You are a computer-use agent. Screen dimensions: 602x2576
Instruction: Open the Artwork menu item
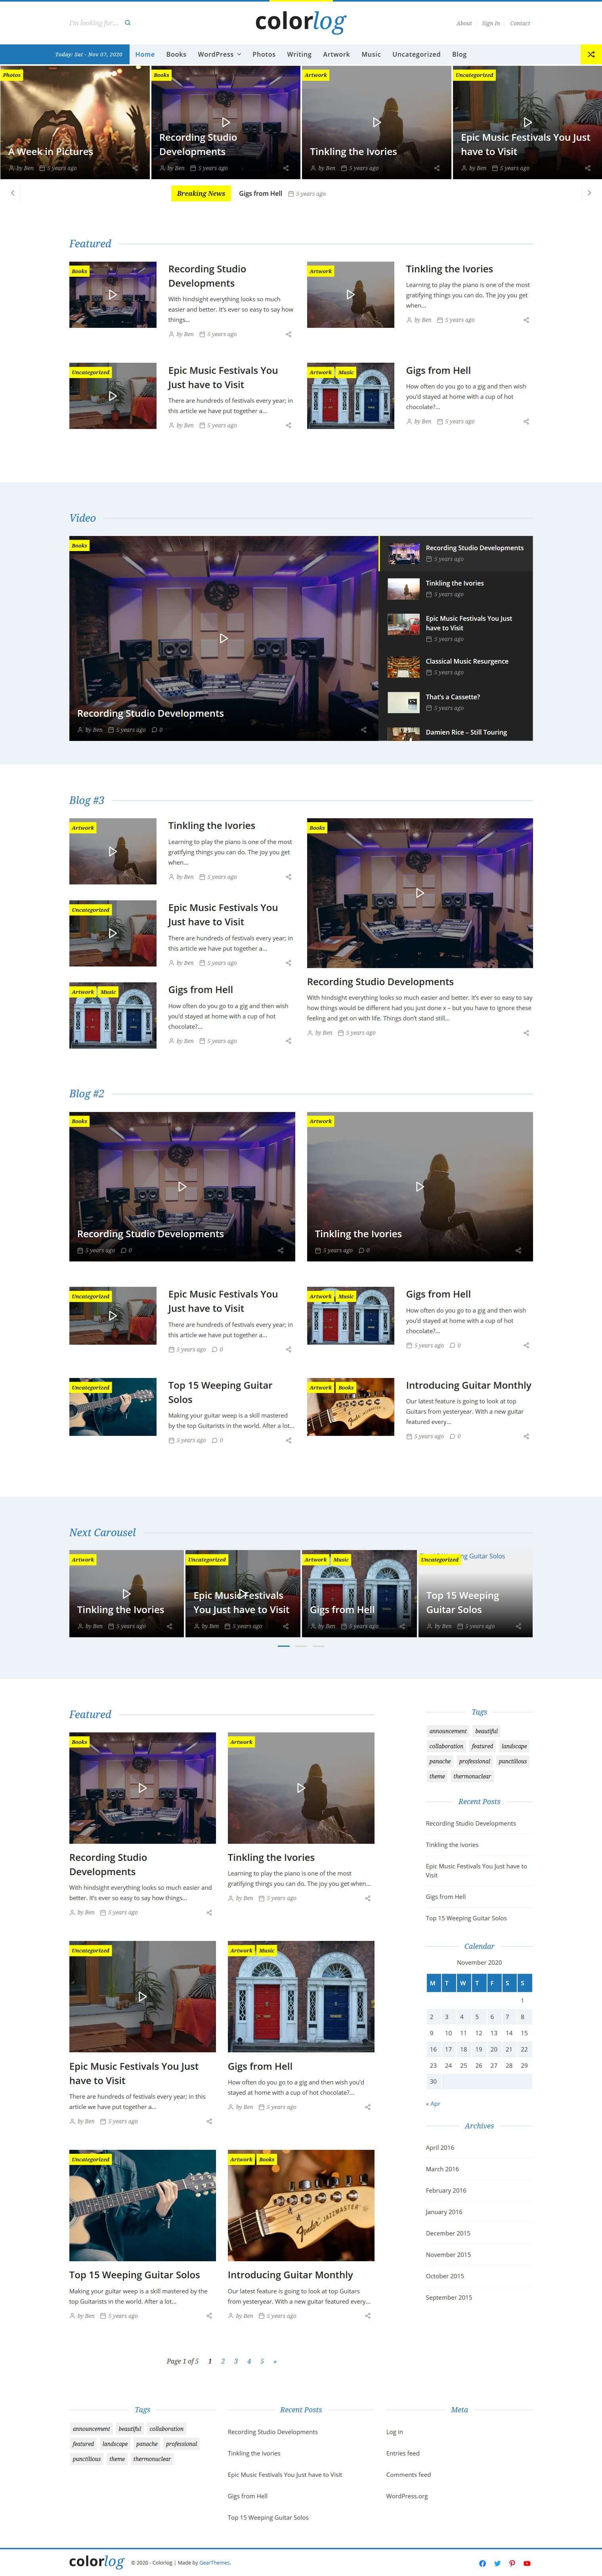tap(336, 54)
